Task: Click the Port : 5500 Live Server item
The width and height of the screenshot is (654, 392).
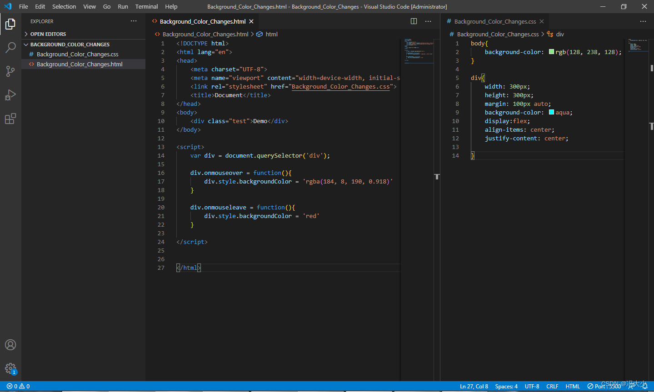Action: (x=604, y=386)
